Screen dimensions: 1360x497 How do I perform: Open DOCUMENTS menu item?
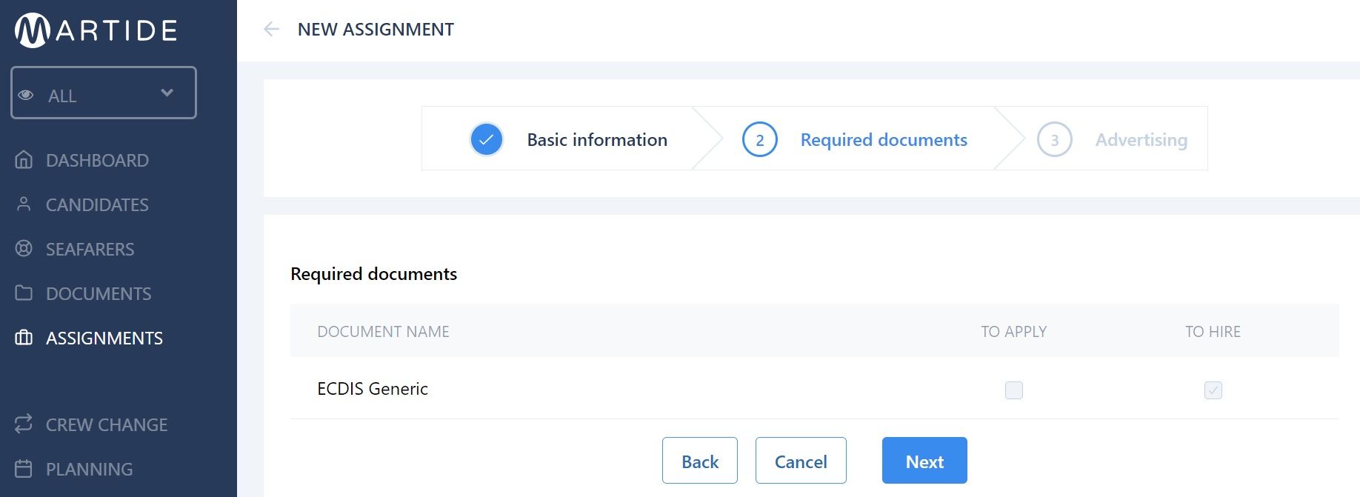(x=99, y=293)
